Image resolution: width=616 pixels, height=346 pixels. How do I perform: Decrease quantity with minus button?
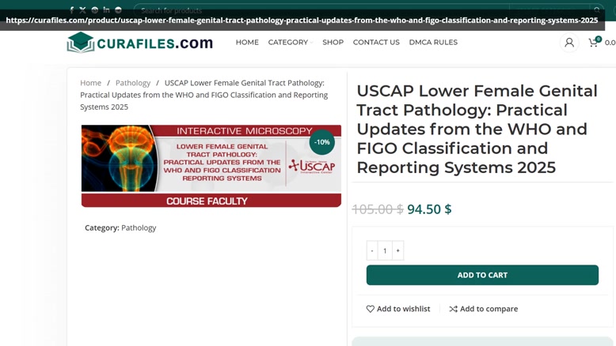pyautogui.click(x=372, y=250)
